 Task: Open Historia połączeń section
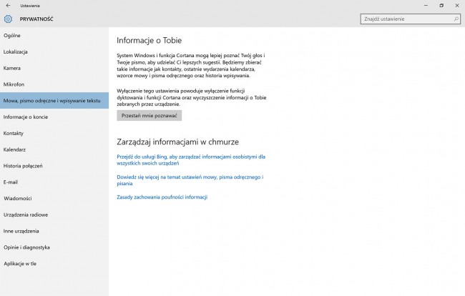54,166
